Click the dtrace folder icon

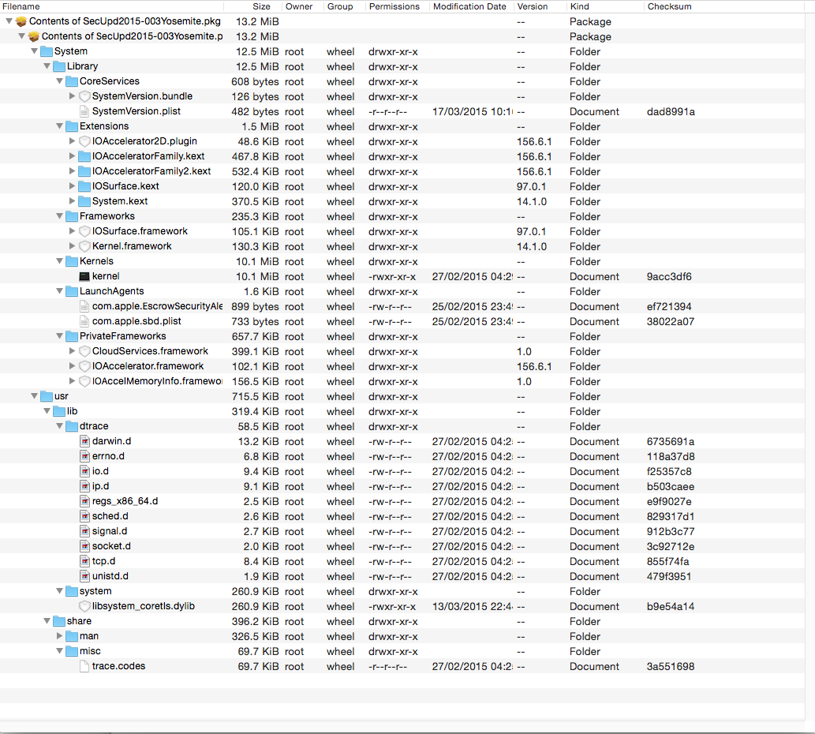pyautogui.click(x=72, y=426)
